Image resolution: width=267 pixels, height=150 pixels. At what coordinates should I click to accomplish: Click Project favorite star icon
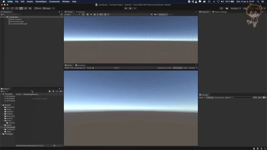tap(57, 92)
